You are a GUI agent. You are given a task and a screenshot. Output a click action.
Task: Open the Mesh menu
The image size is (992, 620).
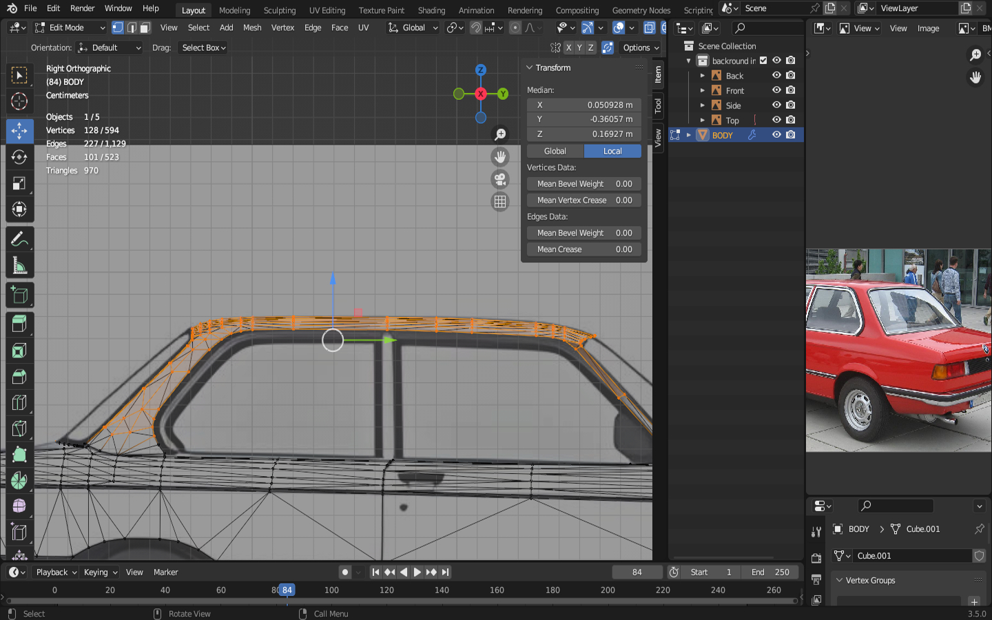(x=252, y=28)
